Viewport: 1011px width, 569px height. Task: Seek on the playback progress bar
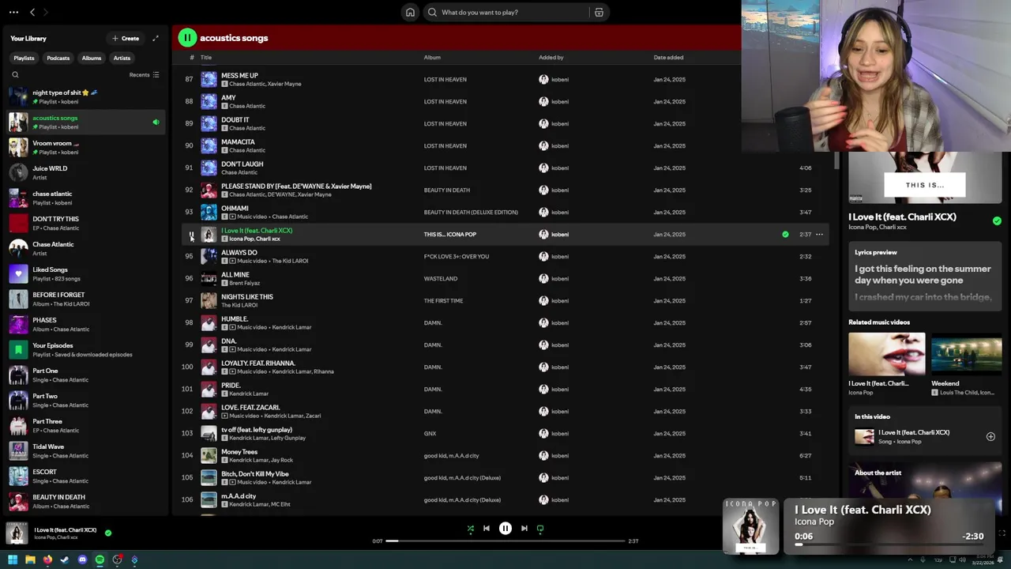point(505,541)
